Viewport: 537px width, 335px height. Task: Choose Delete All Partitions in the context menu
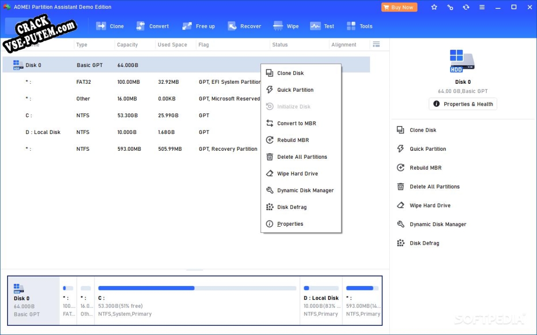coord(301,157)
